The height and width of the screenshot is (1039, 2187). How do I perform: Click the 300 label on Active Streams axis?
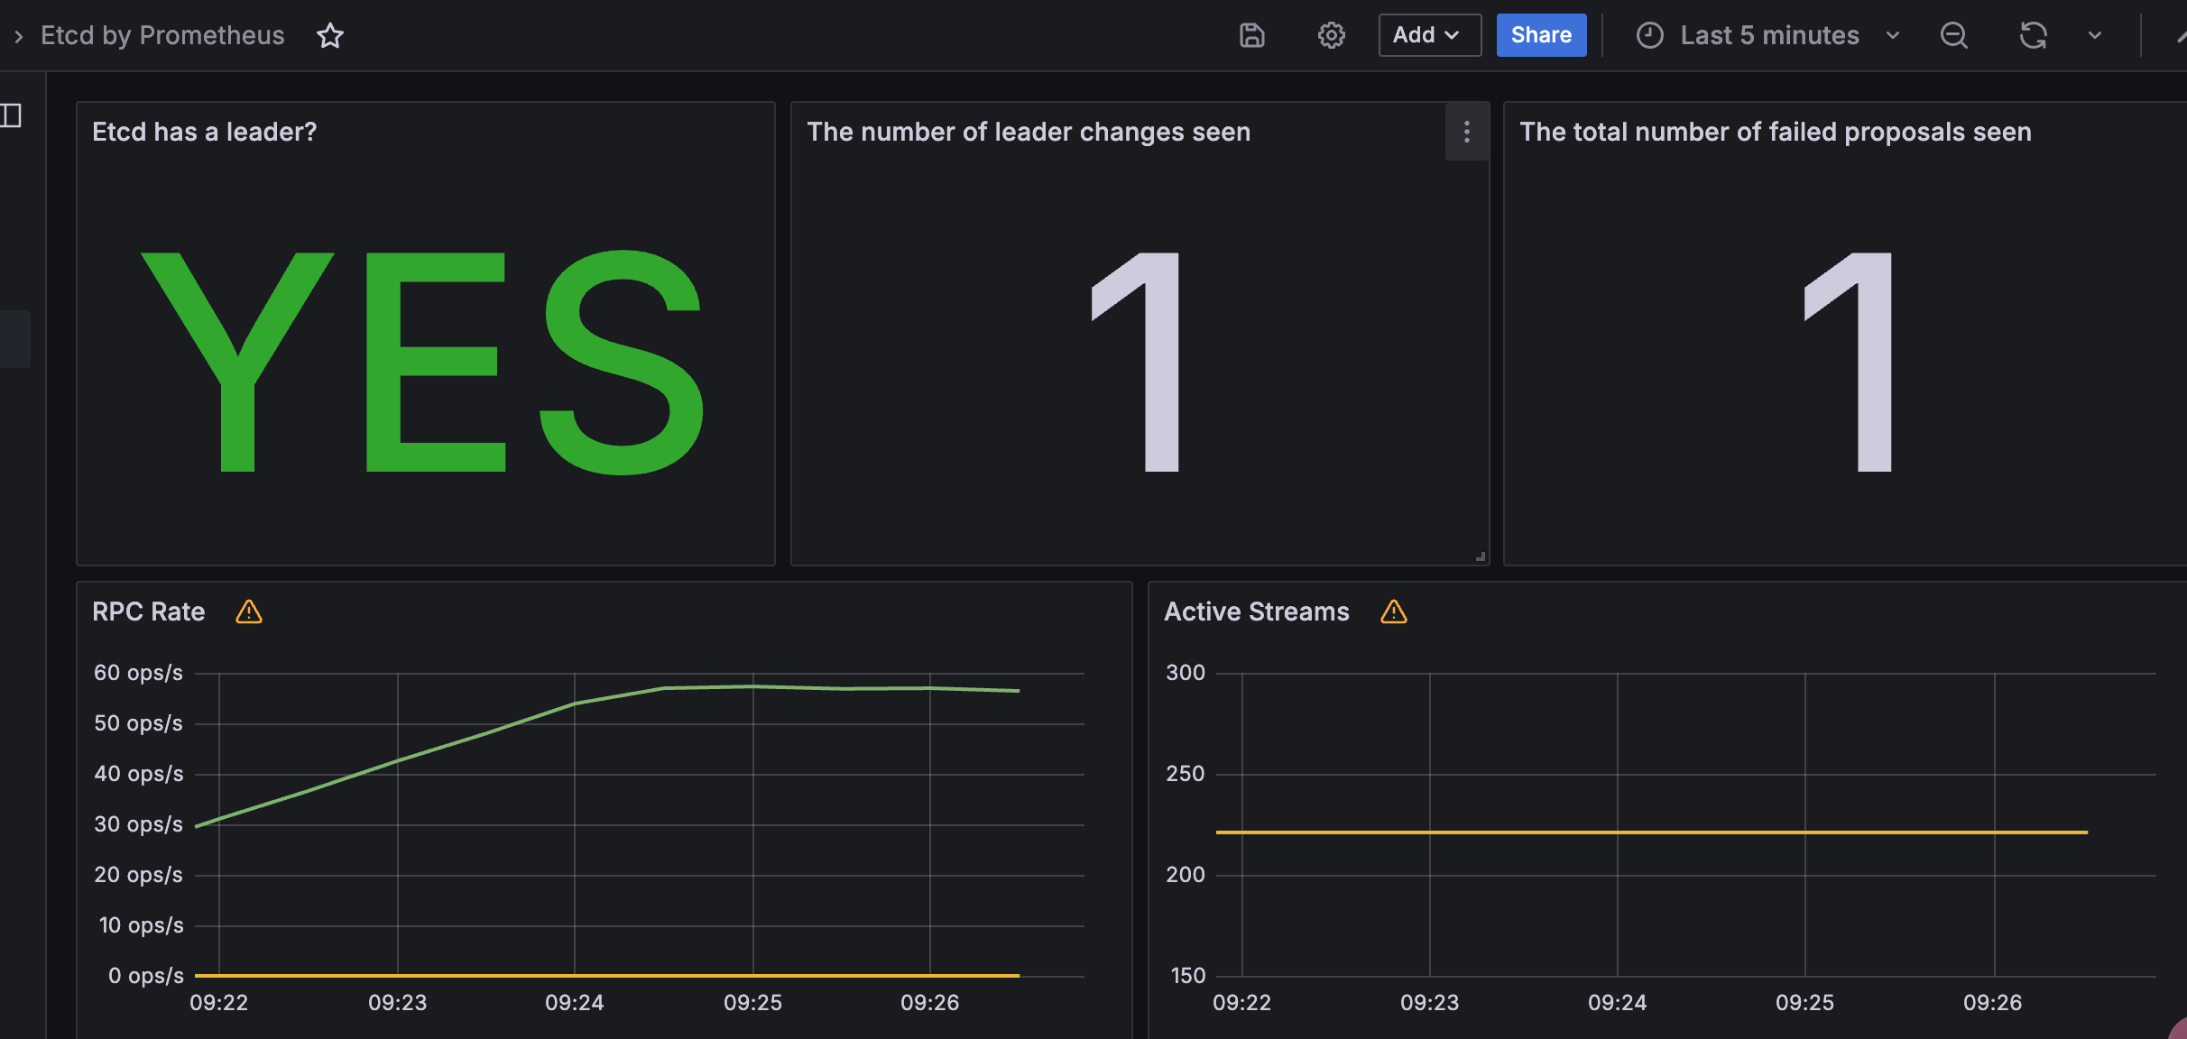click(x=1186, y=673)
